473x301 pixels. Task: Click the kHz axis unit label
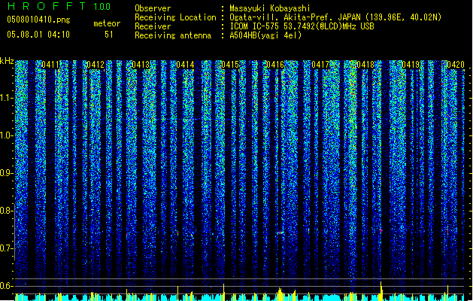click(x=7, y=61)
